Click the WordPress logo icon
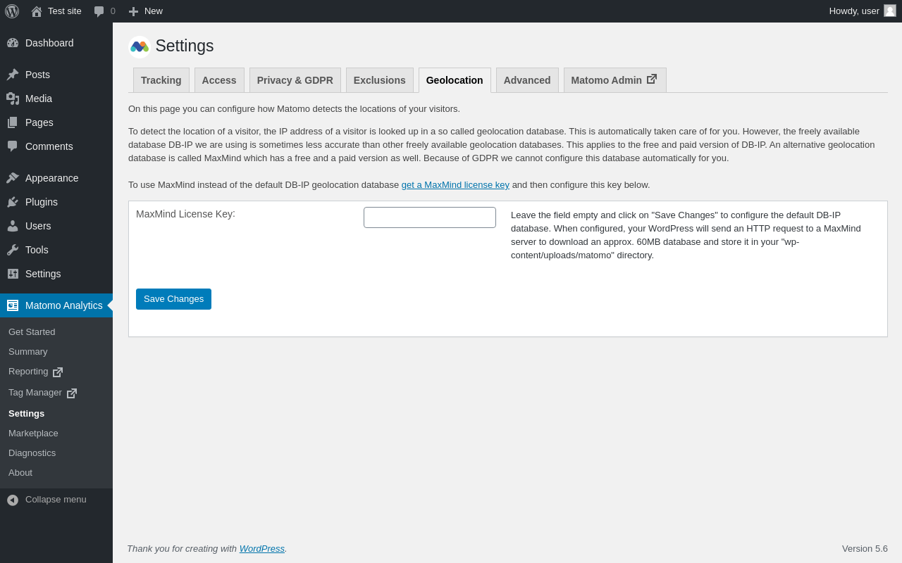 [x=12, y=11]
